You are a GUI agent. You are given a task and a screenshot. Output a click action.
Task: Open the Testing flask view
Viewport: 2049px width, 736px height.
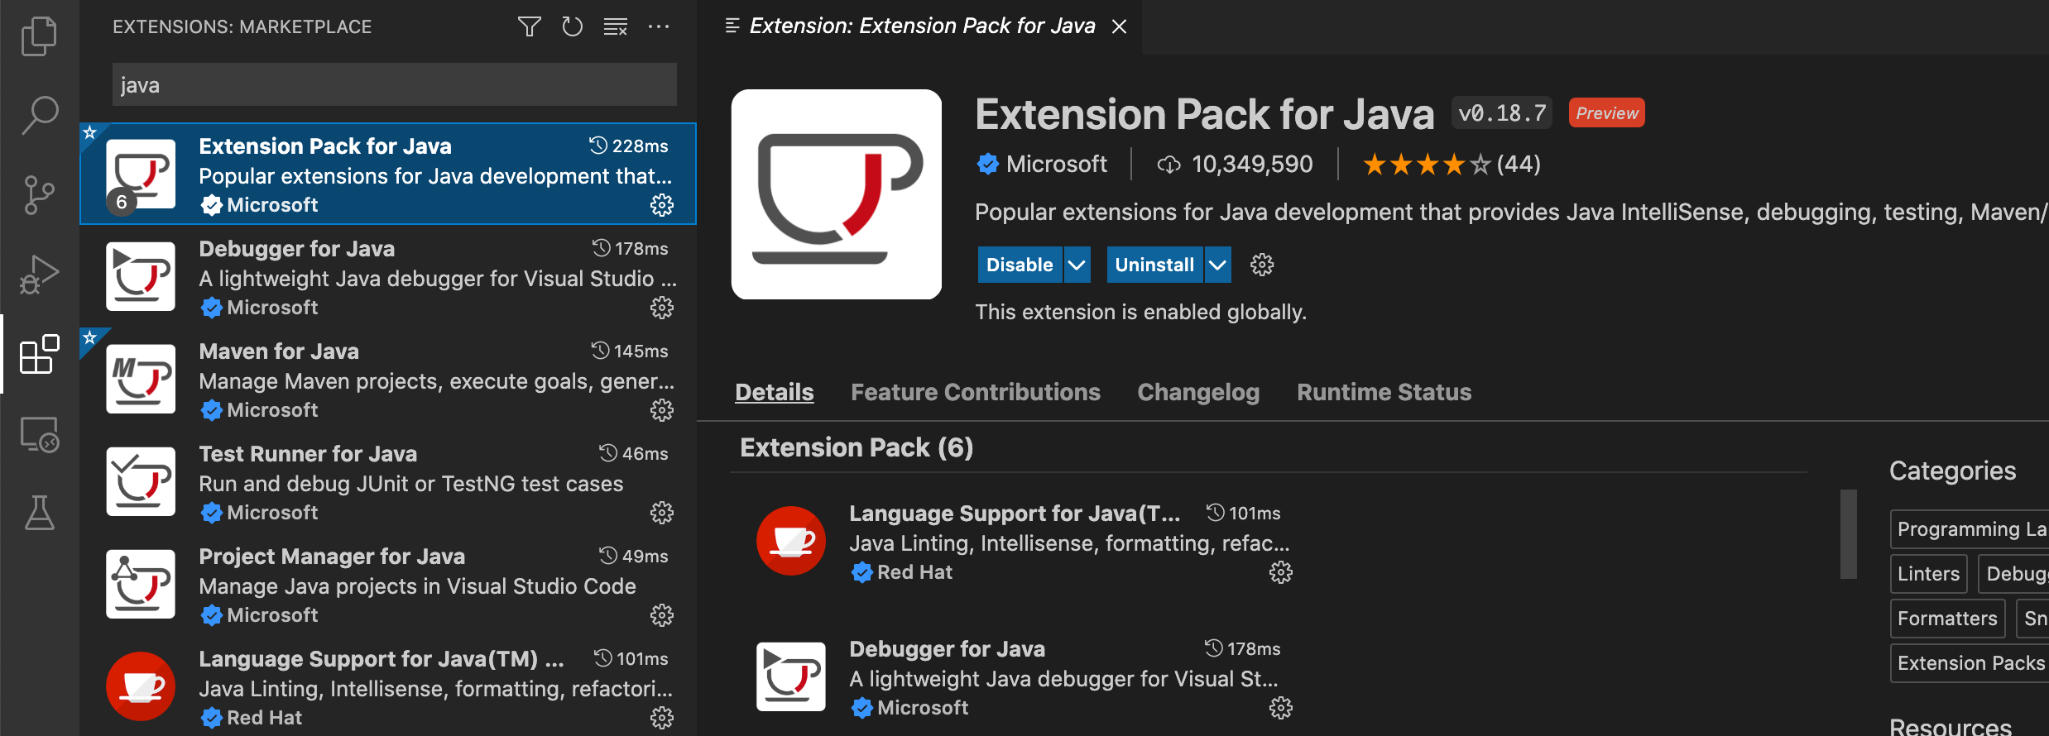pos(39,513)
